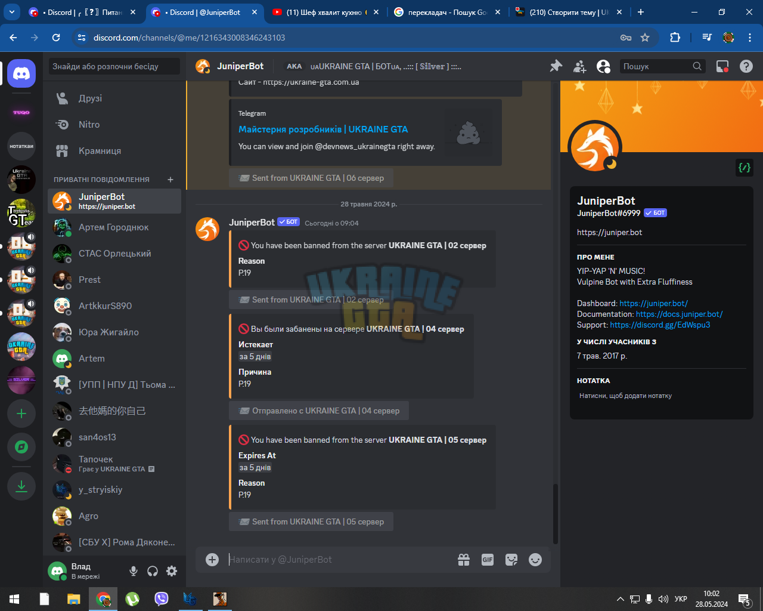Open Documentation link docs.juniper.bot

tap(679, 314)
